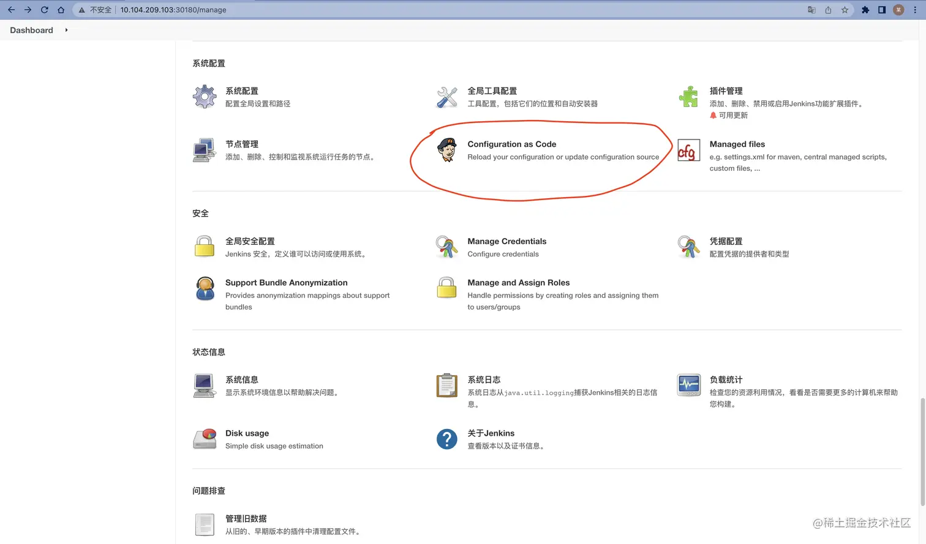Click the node management computer icon
Viewport: 926px width, 544px height.
coord(205,150)
